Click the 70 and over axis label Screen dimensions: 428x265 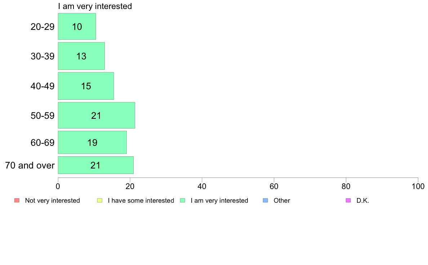pos(30,165)
